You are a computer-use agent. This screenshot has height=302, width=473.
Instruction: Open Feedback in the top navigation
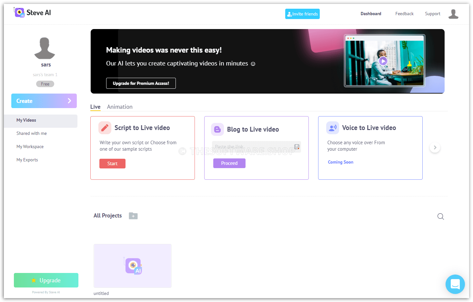(405, 14)
